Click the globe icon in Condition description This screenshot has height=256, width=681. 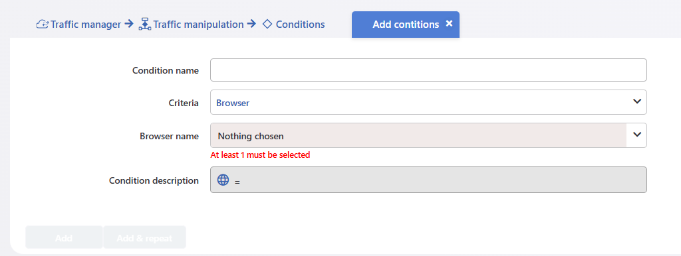click(x=223, y=180)
